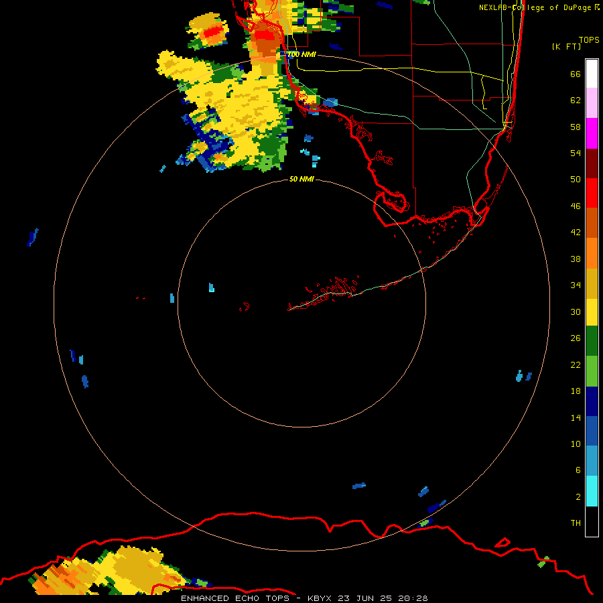The image size is (603, 603).
Task: Select the light orange legend swatch
Action: [x=592, y=253]
